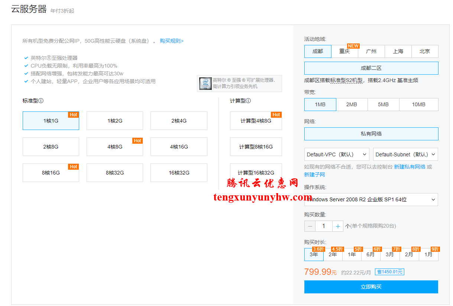The height and width of the screenshot is (306, 453).
Task: Set bandwidth to 5MB
Action: (x=384, y=104)
